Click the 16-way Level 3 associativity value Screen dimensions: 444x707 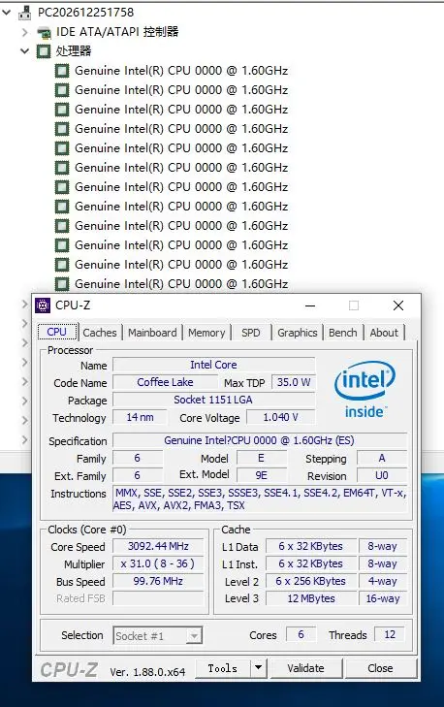click(x=383, y=598)
